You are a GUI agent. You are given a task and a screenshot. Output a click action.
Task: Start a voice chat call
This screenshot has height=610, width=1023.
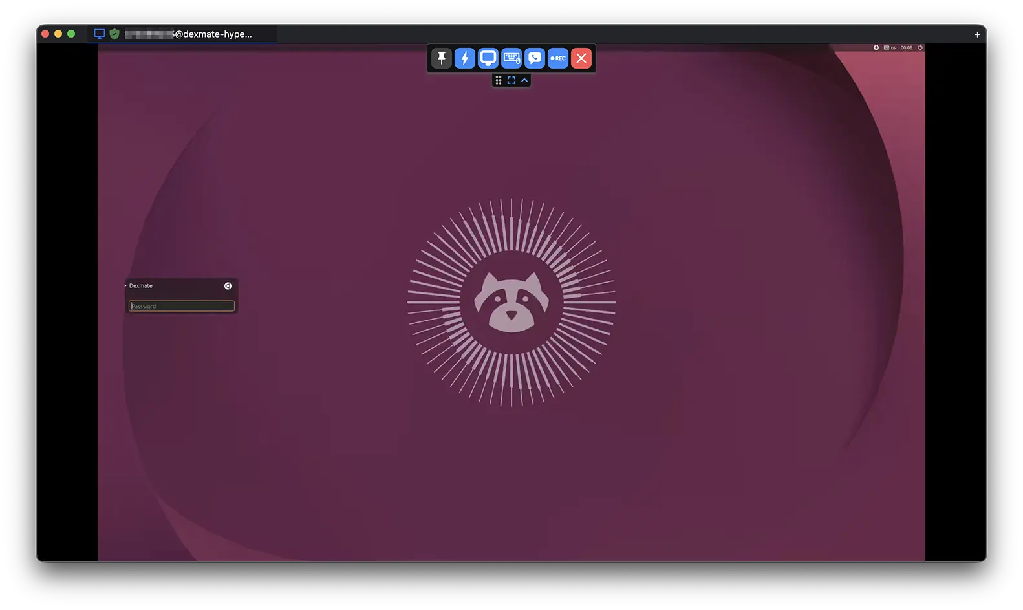(x=535, y=58)
